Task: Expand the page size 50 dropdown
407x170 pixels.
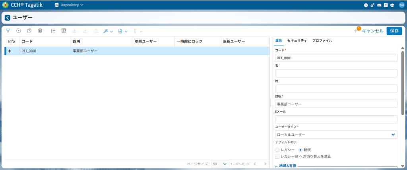Action: [x=220, y=164]
